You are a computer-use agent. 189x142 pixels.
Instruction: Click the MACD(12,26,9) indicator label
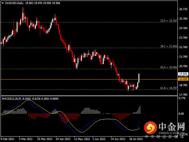[11, 99]
